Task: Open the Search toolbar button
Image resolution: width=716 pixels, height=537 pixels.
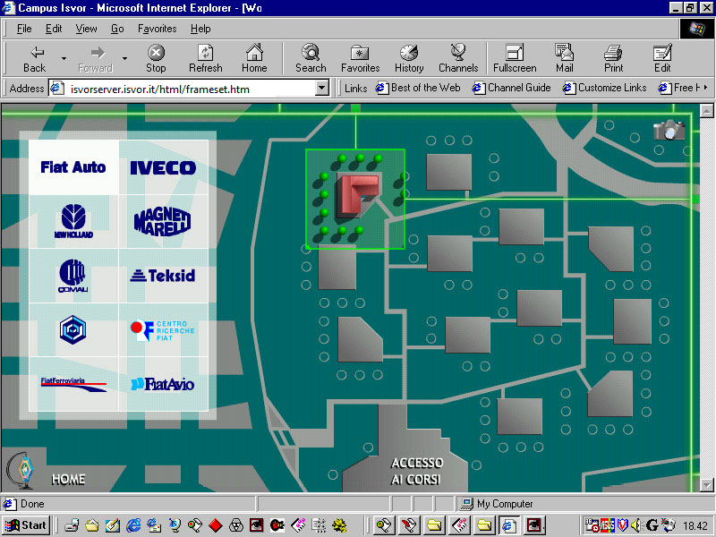Action: (311, 59)
